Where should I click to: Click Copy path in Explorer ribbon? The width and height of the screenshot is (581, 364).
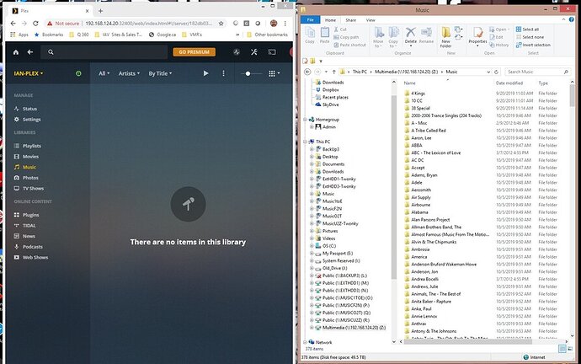click(x=346, y=37)
